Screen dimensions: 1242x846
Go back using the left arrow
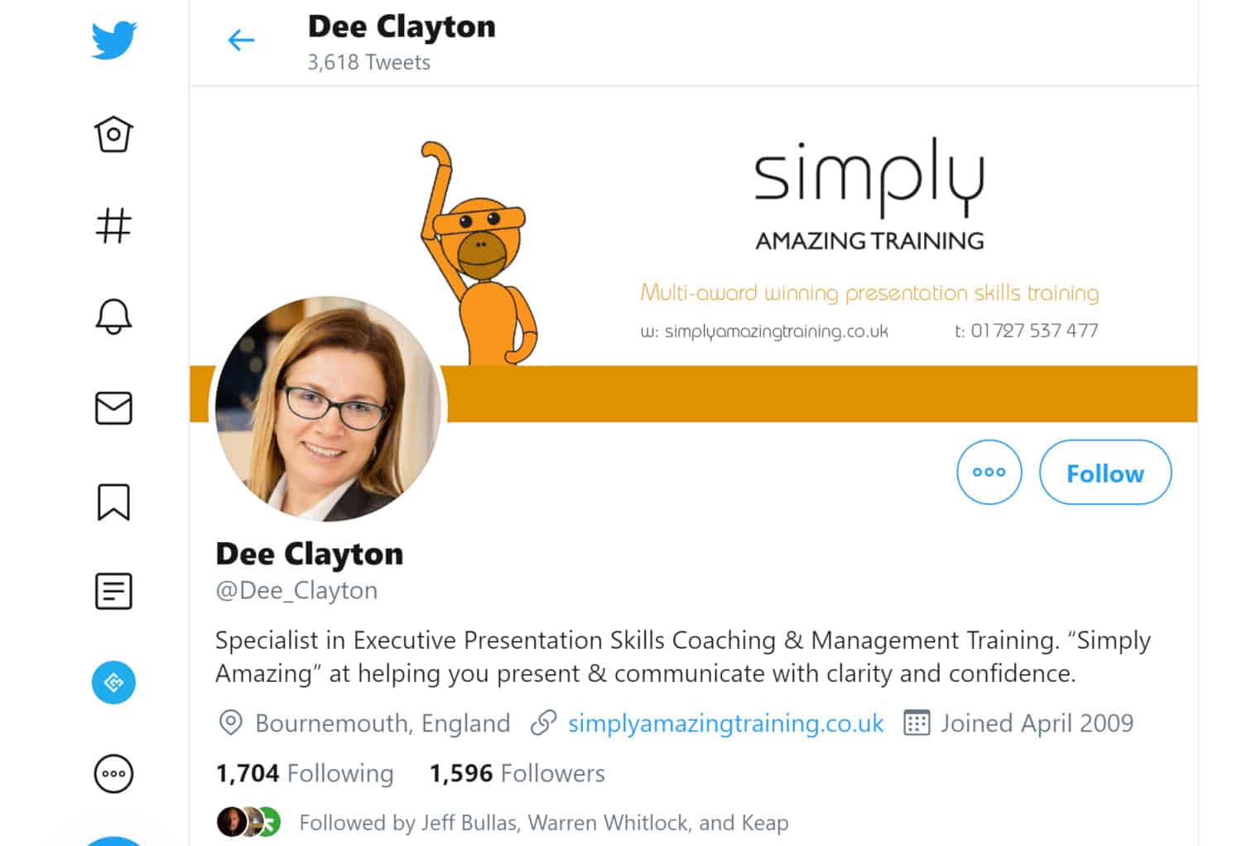point(241,40)
